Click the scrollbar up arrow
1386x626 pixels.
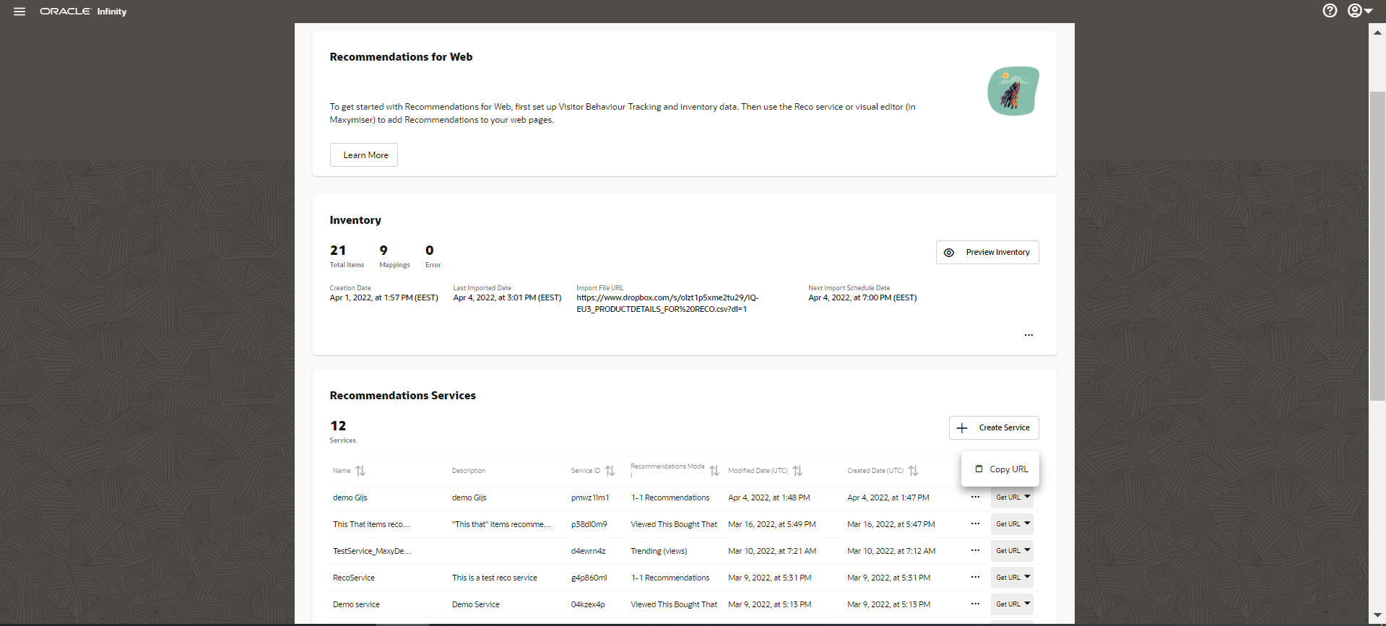click(1378, 32)
